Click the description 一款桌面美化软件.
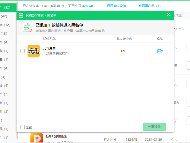This screenshot has width=190, height=143. tap(56, 53)
